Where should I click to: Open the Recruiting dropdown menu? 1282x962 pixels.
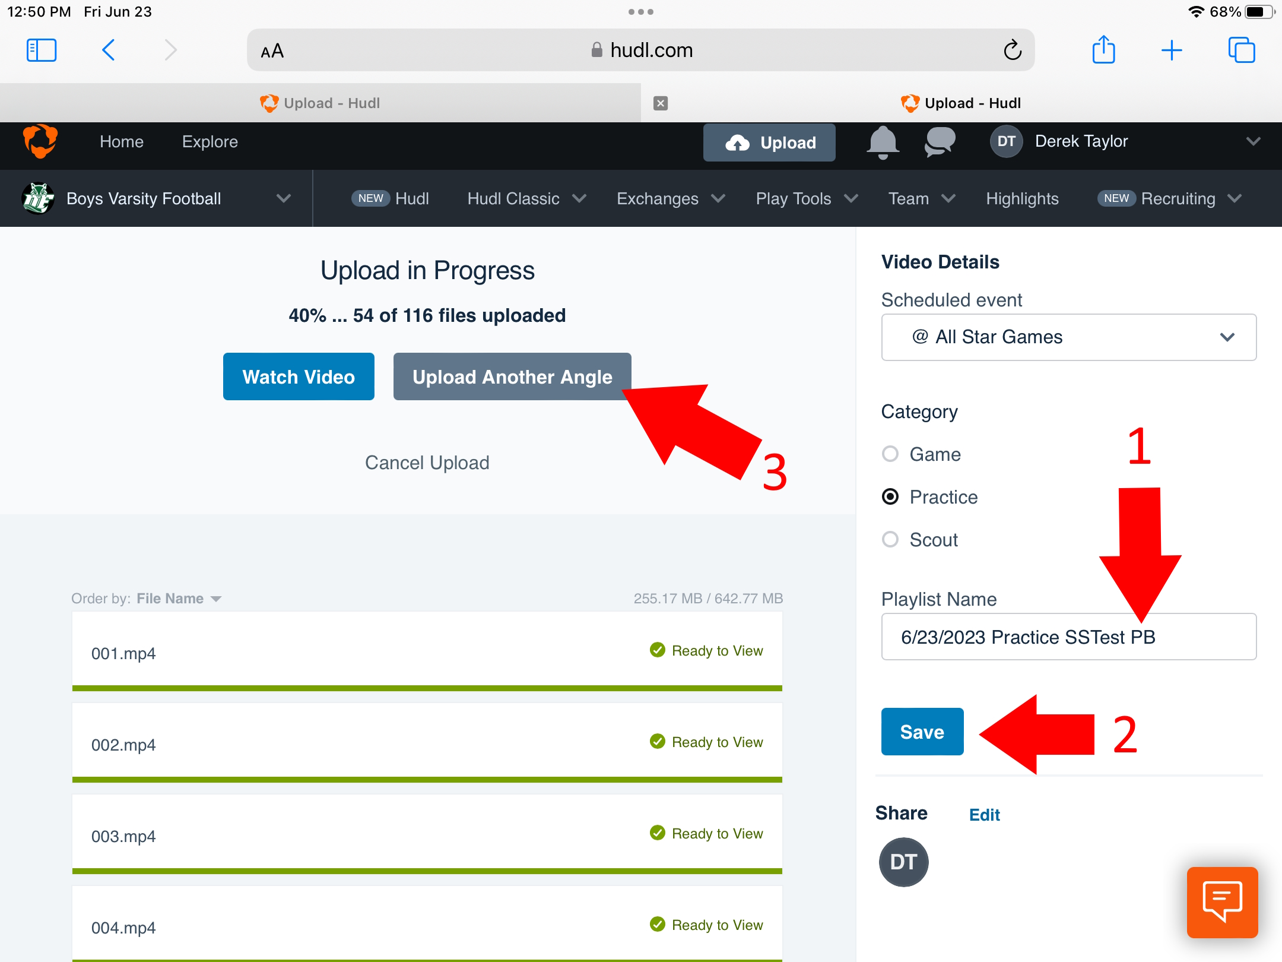pyautogui.click(x=1169, y=198)
